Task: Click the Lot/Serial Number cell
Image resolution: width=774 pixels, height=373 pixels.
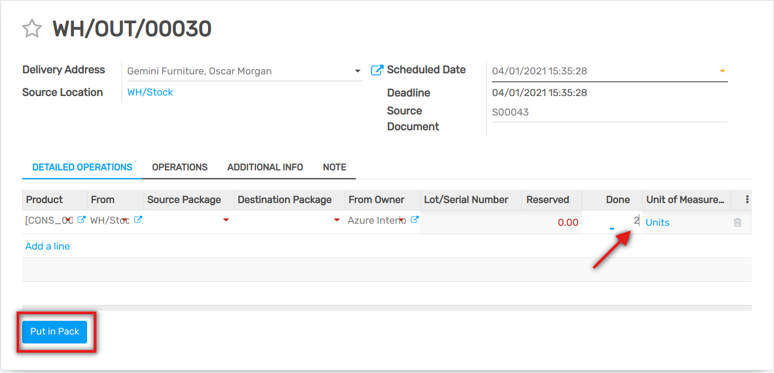Action: (470, 222)
